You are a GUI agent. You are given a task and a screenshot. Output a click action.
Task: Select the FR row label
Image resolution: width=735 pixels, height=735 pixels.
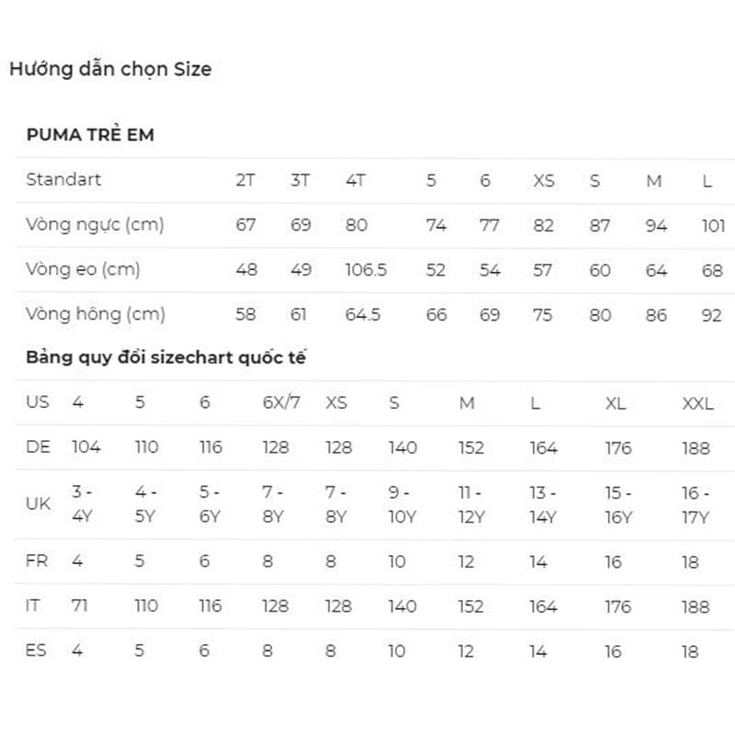37,560
